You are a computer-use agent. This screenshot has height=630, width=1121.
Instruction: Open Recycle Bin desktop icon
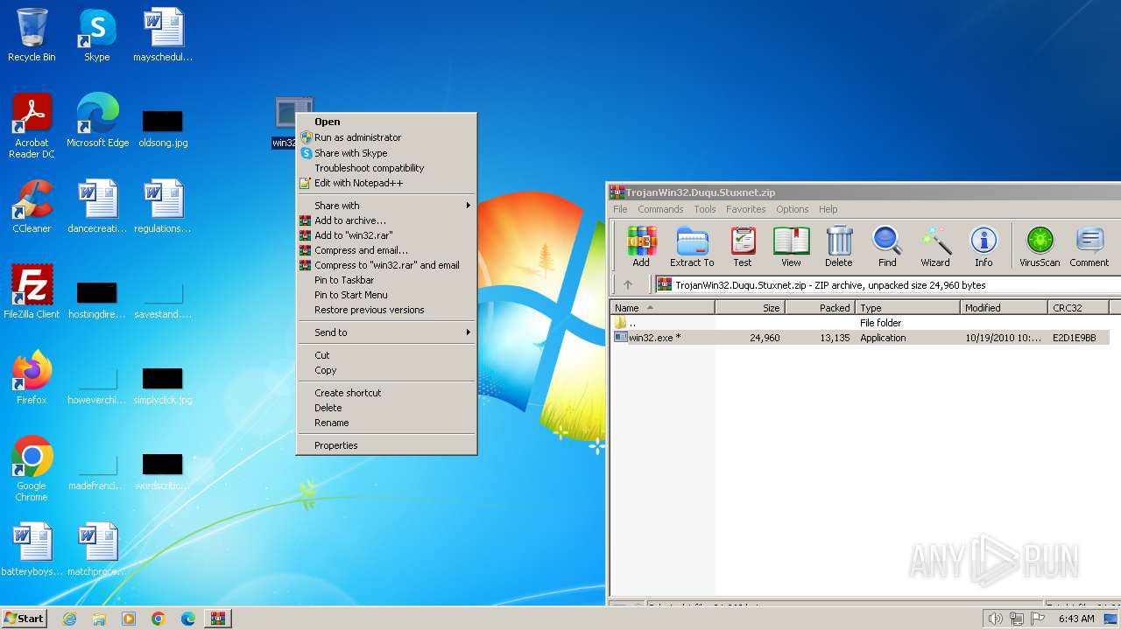coord(32,35)
